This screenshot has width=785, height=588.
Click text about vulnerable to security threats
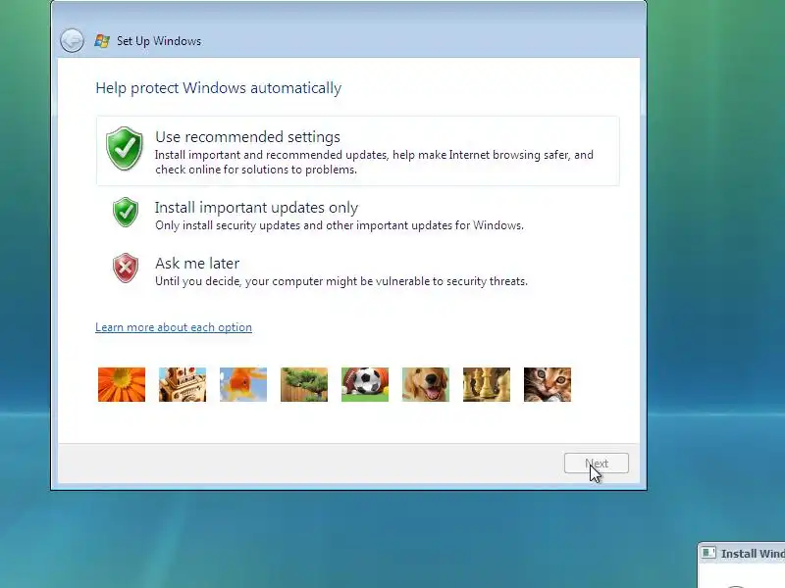[341, 281]
